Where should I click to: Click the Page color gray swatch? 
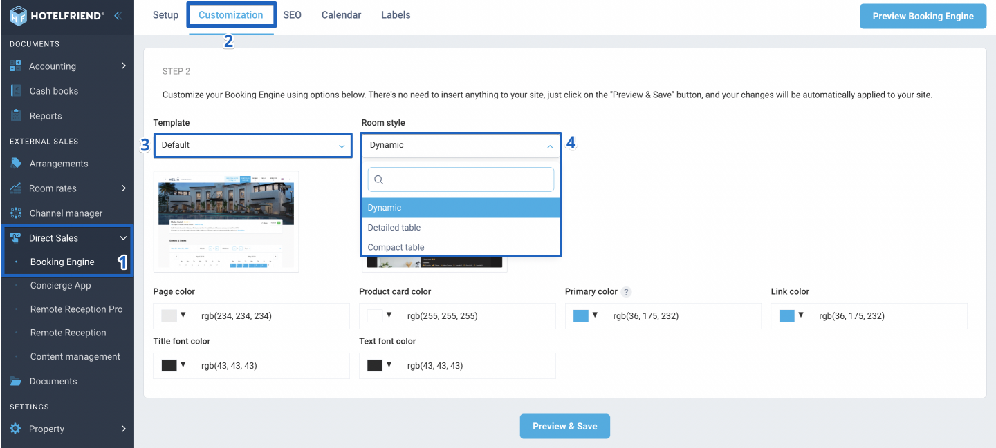pos(169,316)
